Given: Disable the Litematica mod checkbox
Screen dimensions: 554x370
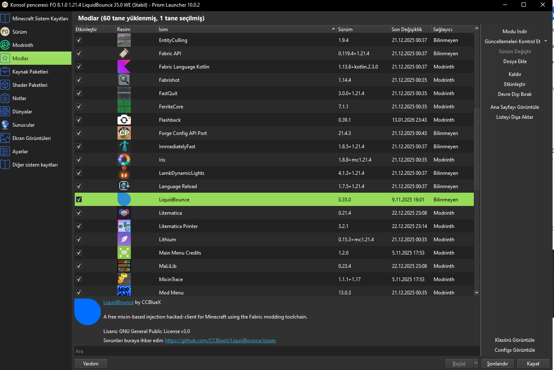Looking at the screenshot, I should [79, 213].
